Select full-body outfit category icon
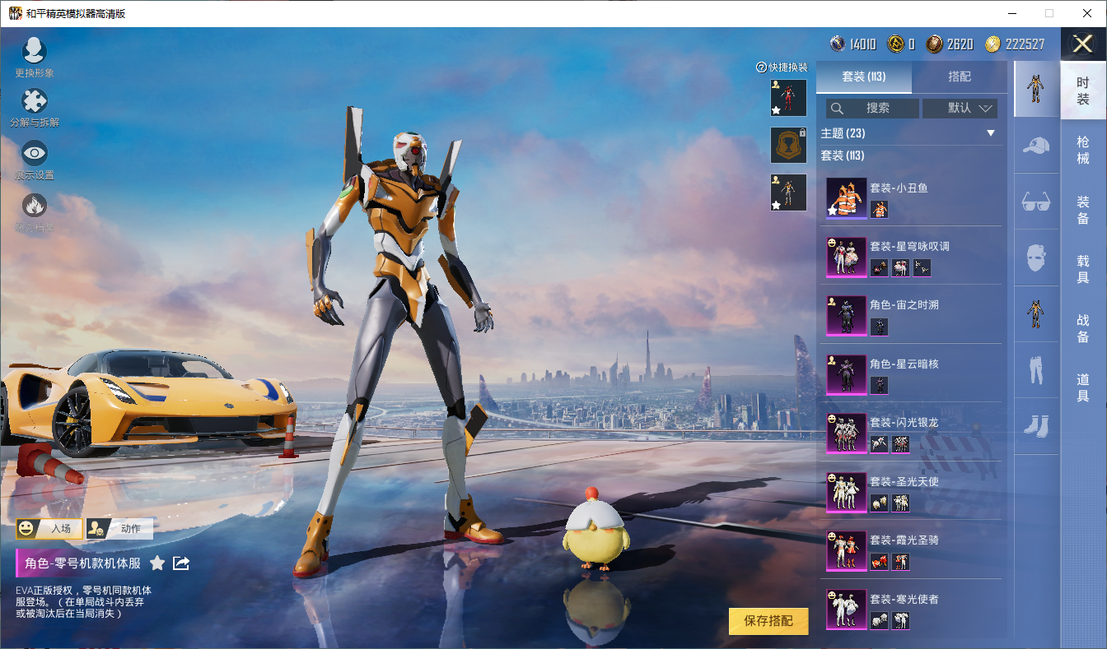This screenshot has height=649, width=1107. [1036, 88]
